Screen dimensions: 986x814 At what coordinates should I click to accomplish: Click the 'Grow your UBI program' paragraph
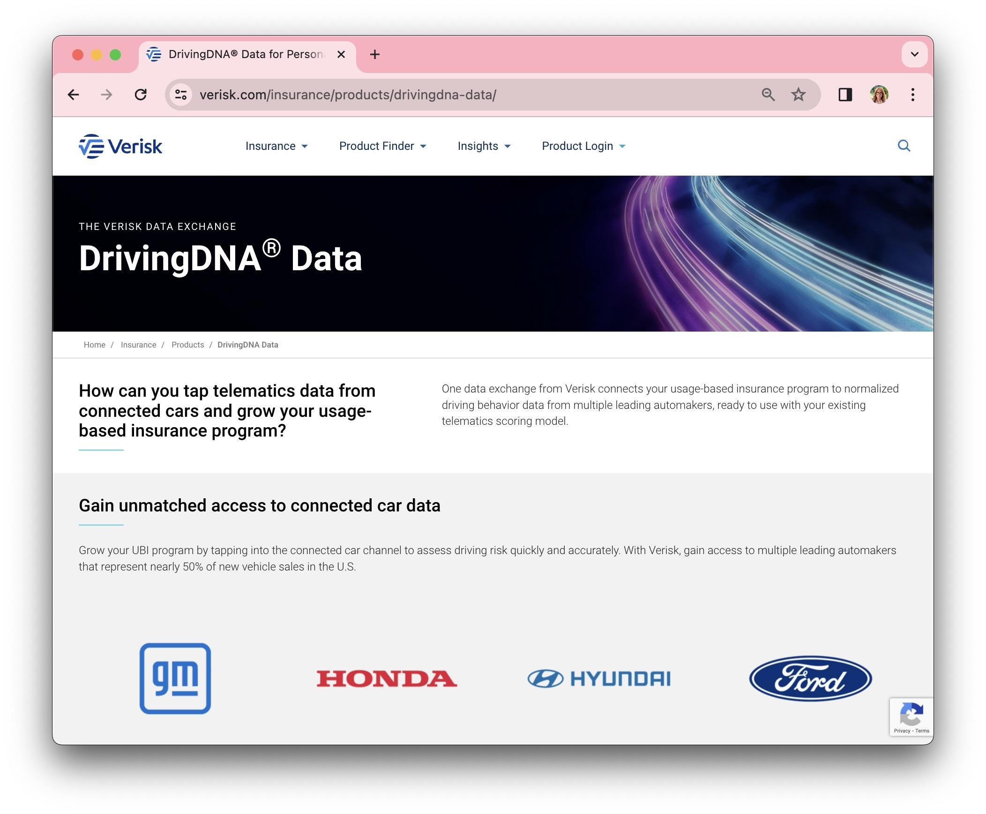tap(487, 558)
